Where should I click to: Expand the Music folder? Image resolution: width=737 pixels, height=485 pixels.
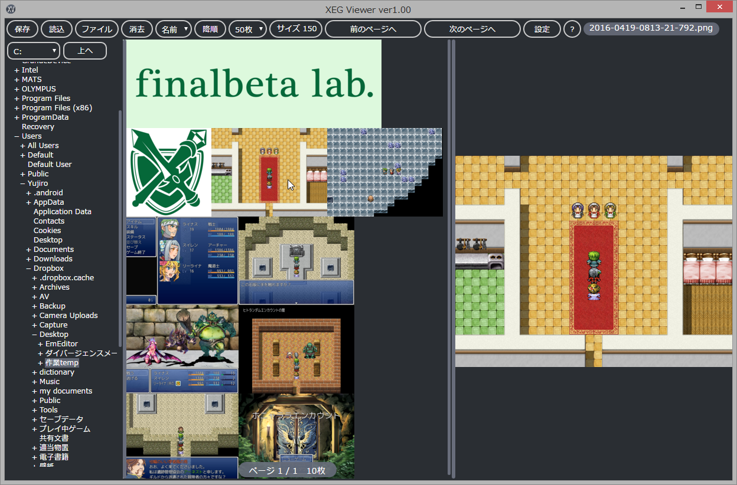pyautogui.click(x=35, y=382)
